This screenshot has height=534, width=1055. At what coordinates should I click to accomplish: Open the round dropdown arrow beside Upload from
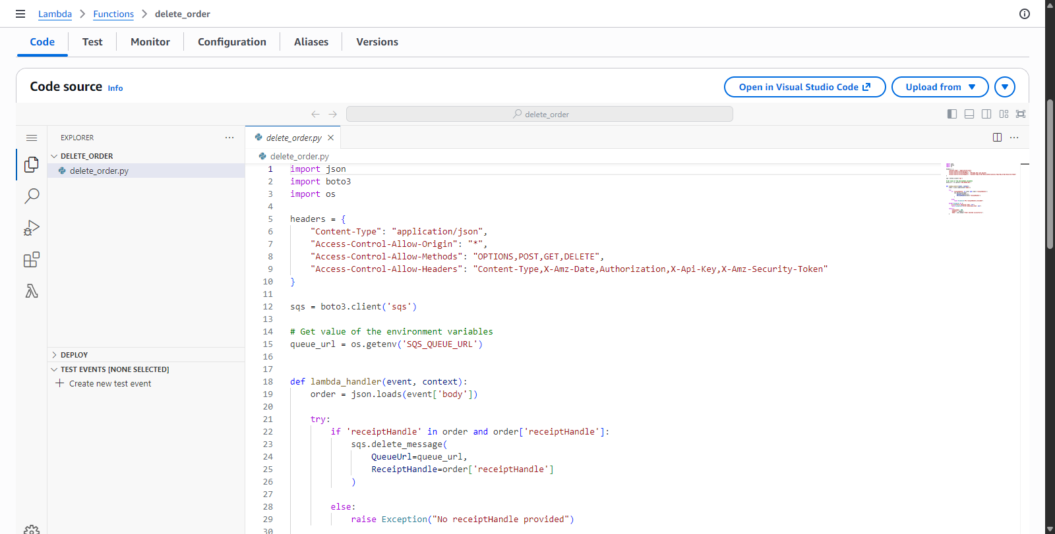(x=1005, y=87)
